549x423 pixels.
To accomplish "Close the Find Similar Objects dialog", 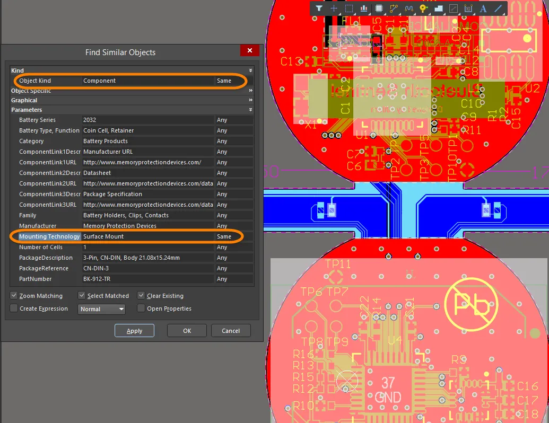I will pos(249,50).
